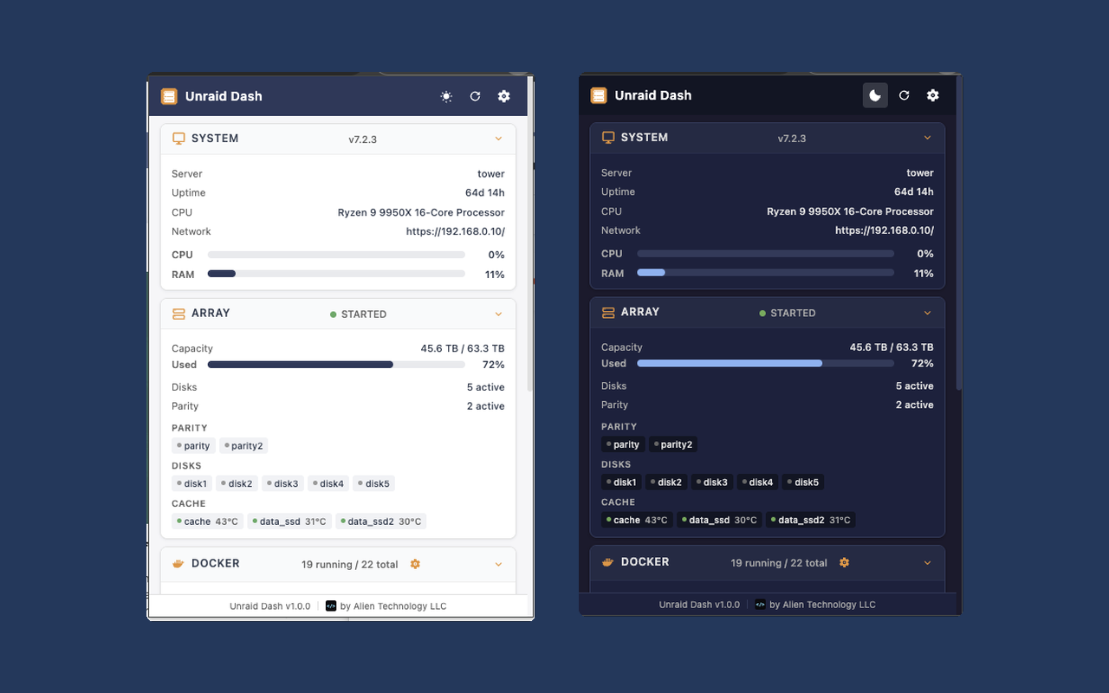Collapse the ARRAY section chevron
1109x693 pixels.
(498, 314)
